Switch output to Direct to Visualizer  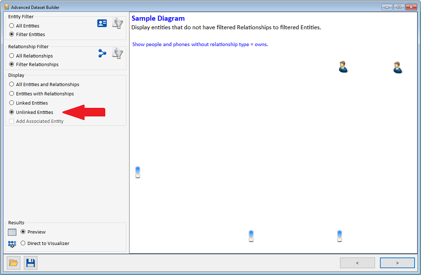[23, 243]
